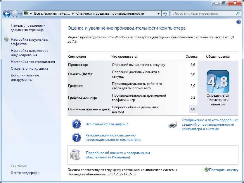Open 'Центр поддержки' link
This screenshot has height=183, width=244.
point(25,173)
